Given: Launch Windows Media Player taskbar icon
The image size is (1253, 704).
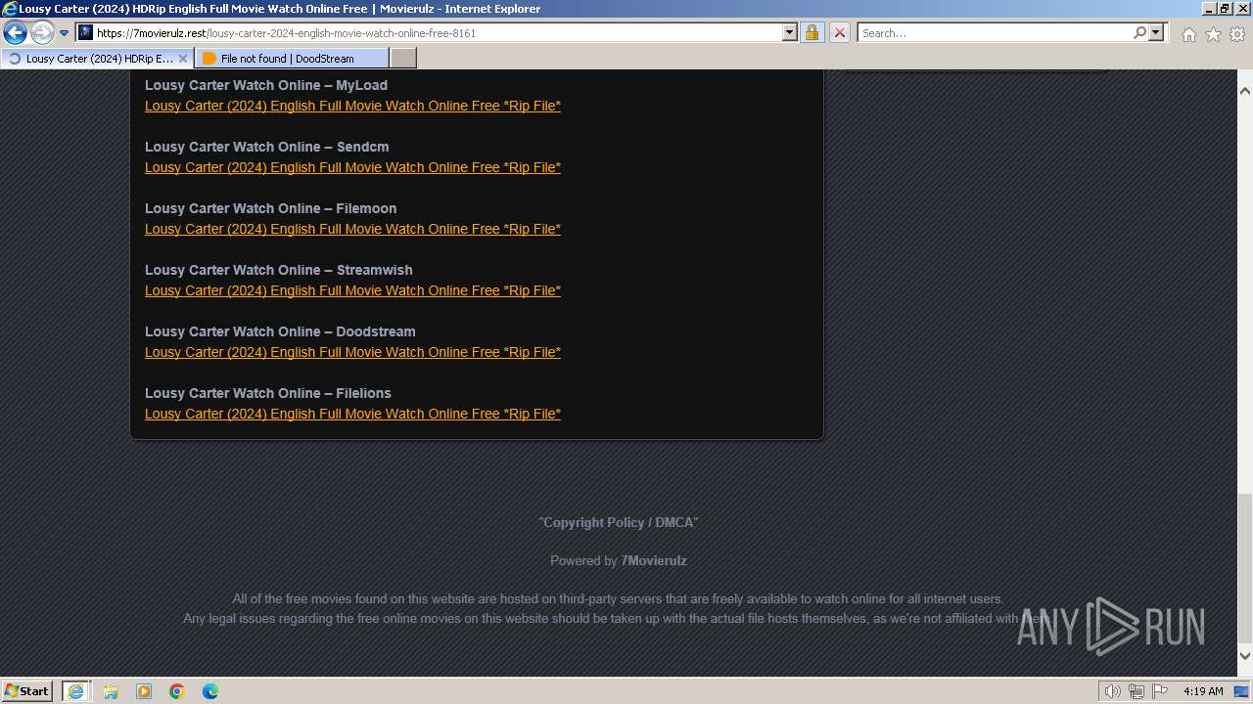Looking at the screenshot, I should click(144, 691).
